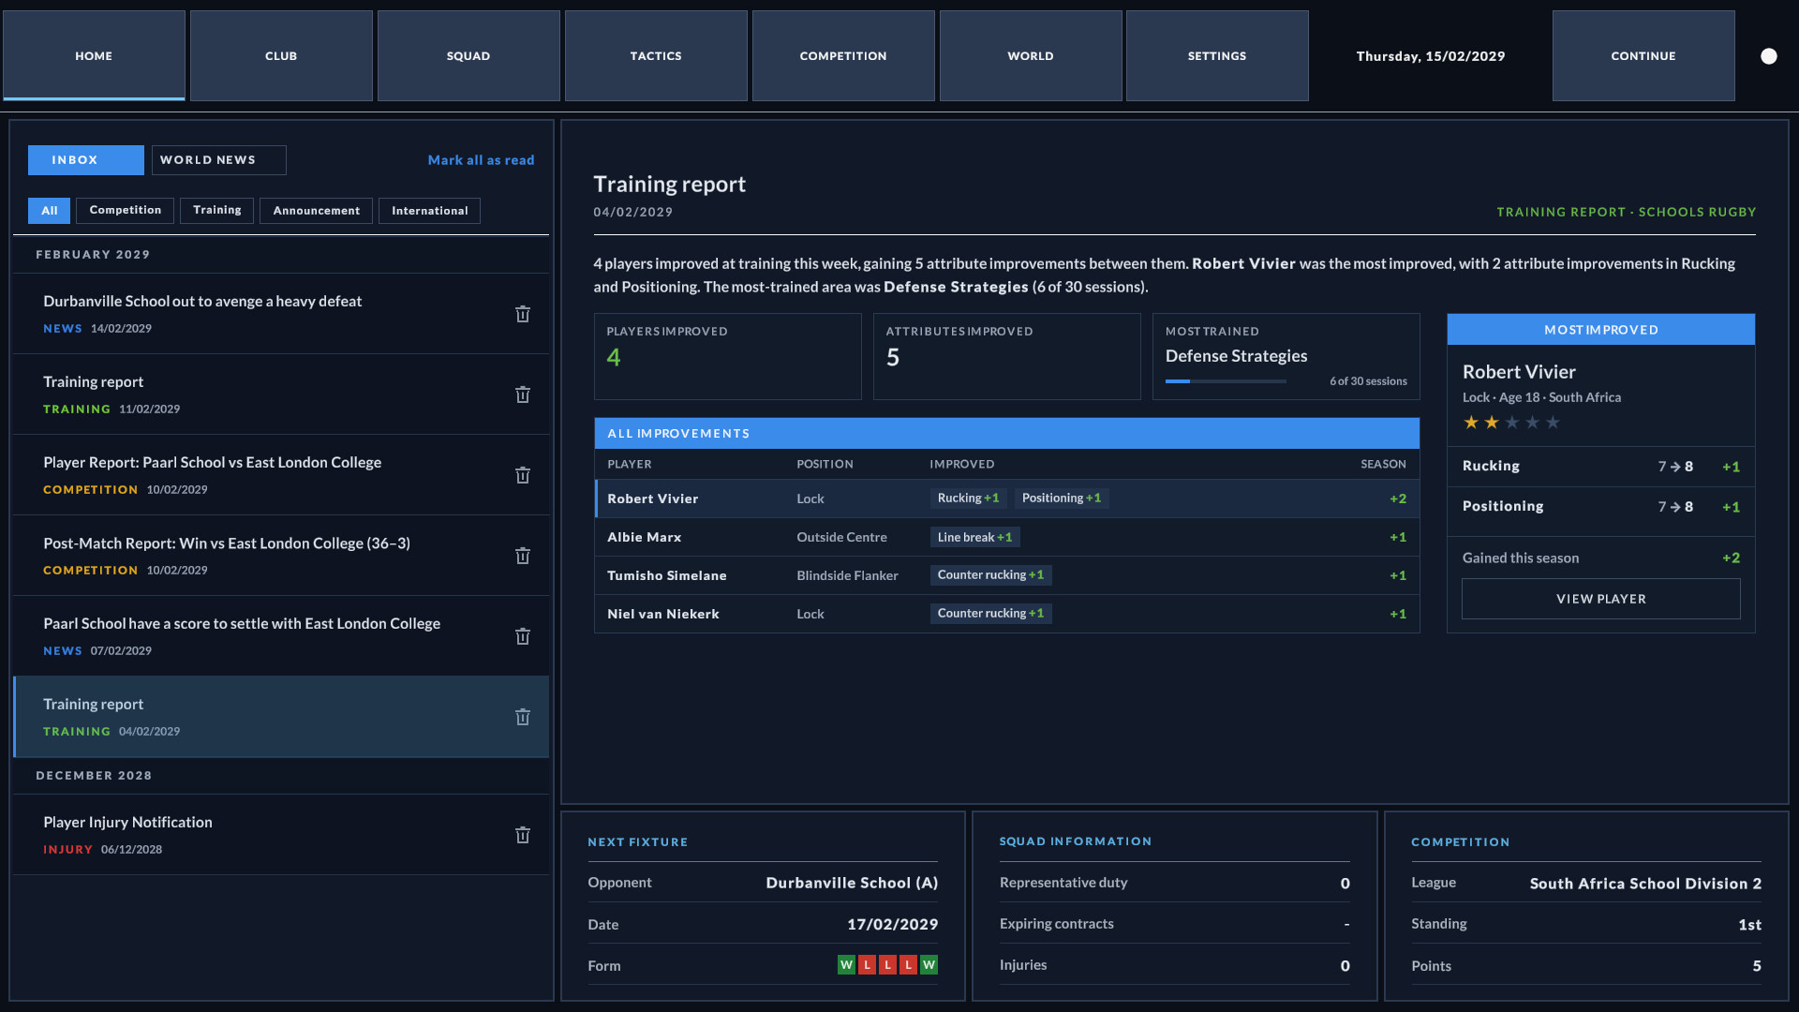Filter inbox by International
Viewport: 1799px width, 1012px height.
(429, 211)
